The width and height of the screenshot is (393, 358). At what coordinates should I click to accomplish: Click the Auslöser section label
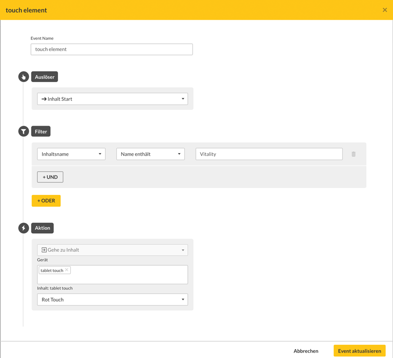coord(44,77)
